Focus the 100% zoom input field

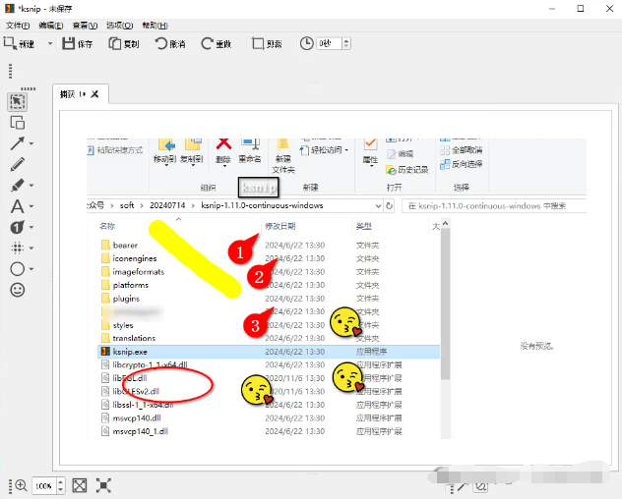click(x=44, y=485)
